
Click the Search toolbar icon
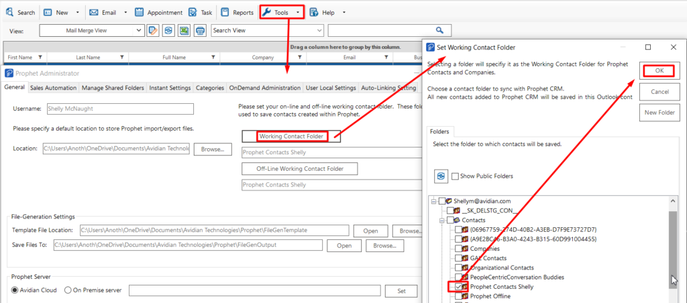(x=9, y=12)
